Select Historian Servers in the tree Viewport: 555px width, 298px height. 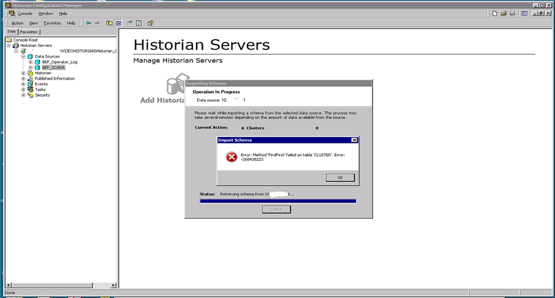(x=36, y=45)
